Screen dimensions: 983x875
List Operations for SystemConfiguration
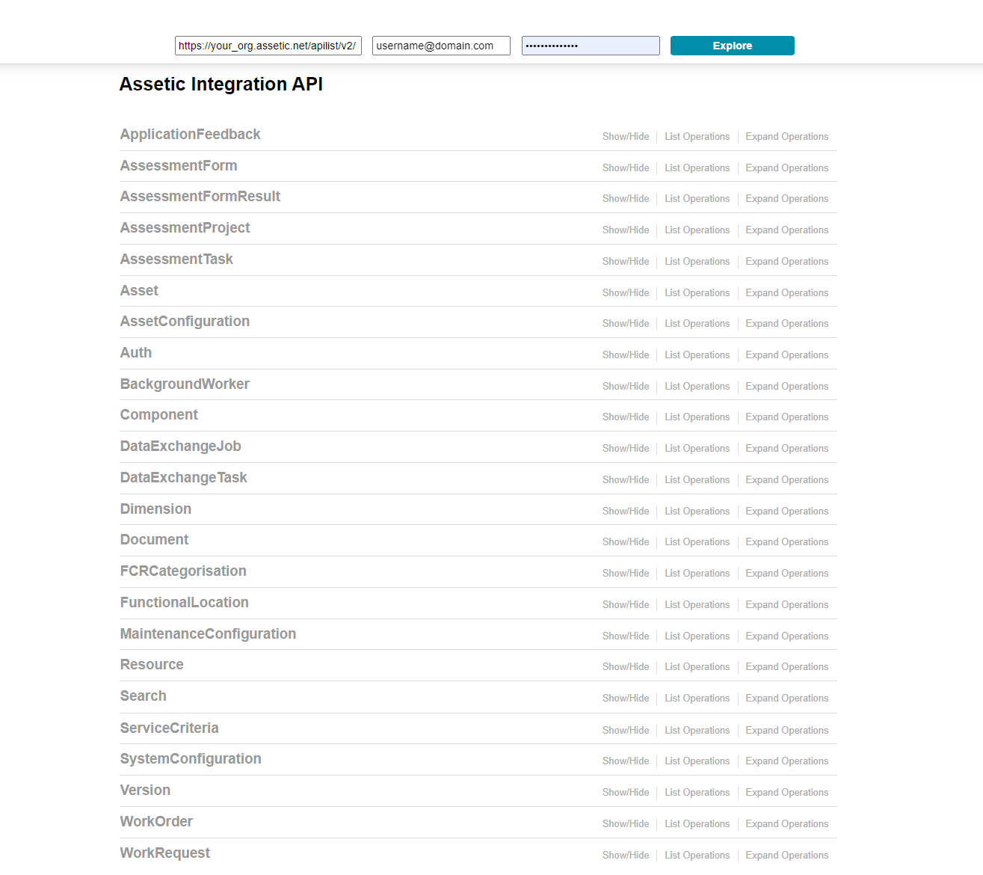point(697,761)
